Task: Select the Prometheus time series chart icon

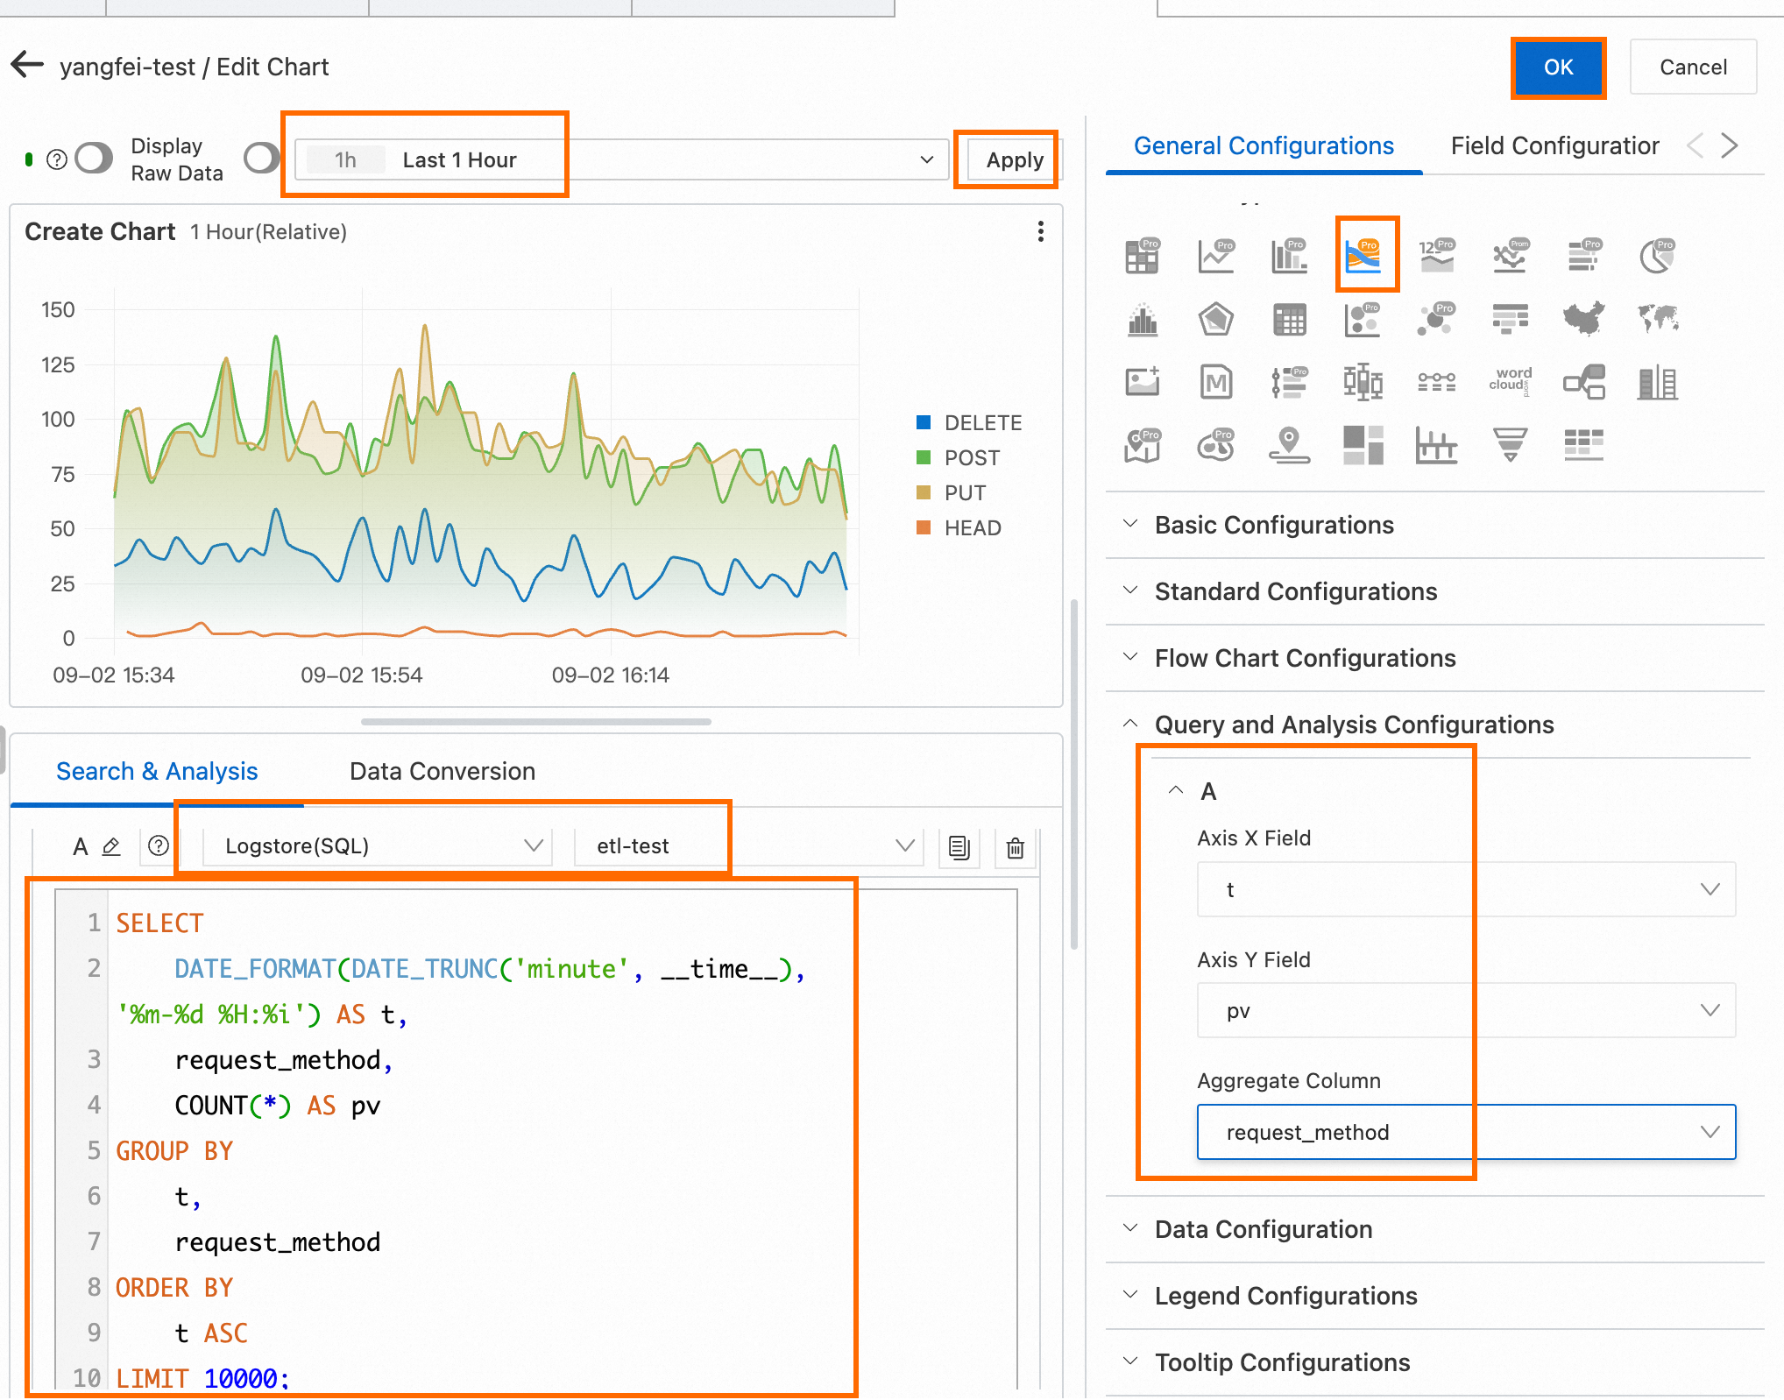Action: tap(1511, 256)
